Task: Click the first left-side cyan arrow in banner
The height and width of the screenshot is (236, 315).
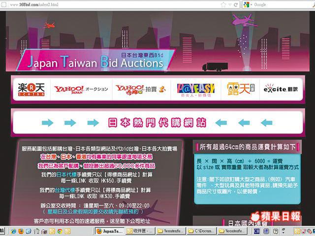Action: coord(48,122)
